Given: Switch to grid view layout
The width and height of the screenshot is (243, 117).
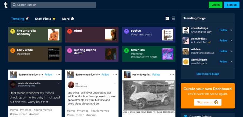Looking at the screenshot, I should 167,18.
